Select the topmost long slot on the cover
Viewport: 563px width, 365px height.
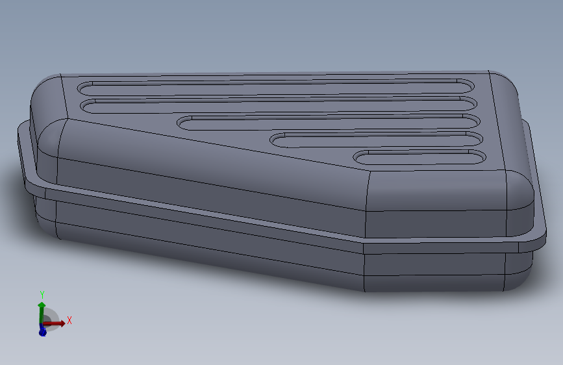[275, 88]
